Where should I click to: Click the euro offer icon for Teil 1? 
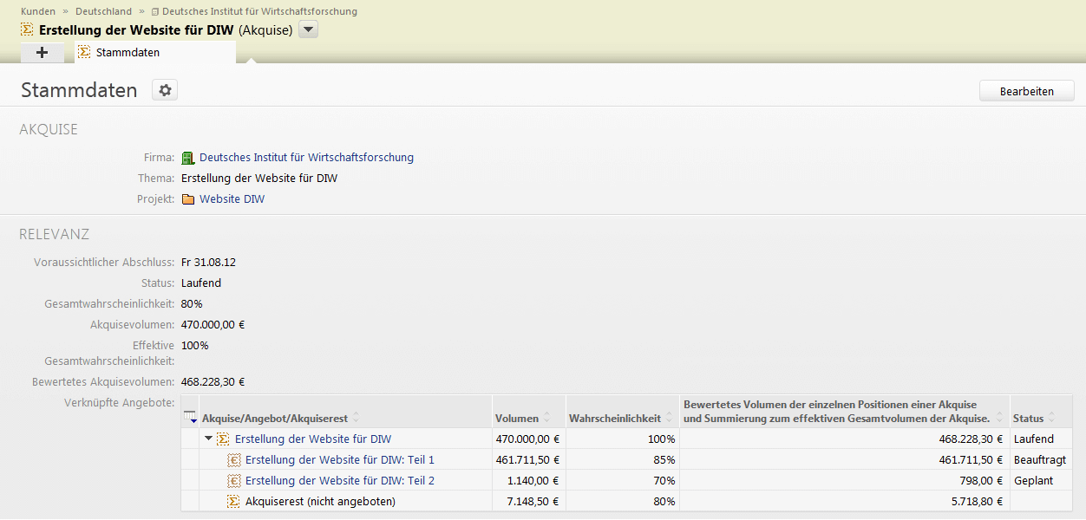click(233, 460)
